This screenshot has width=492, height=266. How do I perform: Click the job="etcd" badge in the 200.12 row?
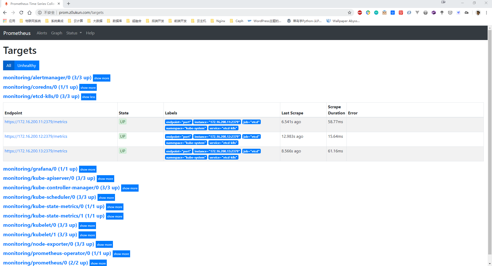click(252, 137)
